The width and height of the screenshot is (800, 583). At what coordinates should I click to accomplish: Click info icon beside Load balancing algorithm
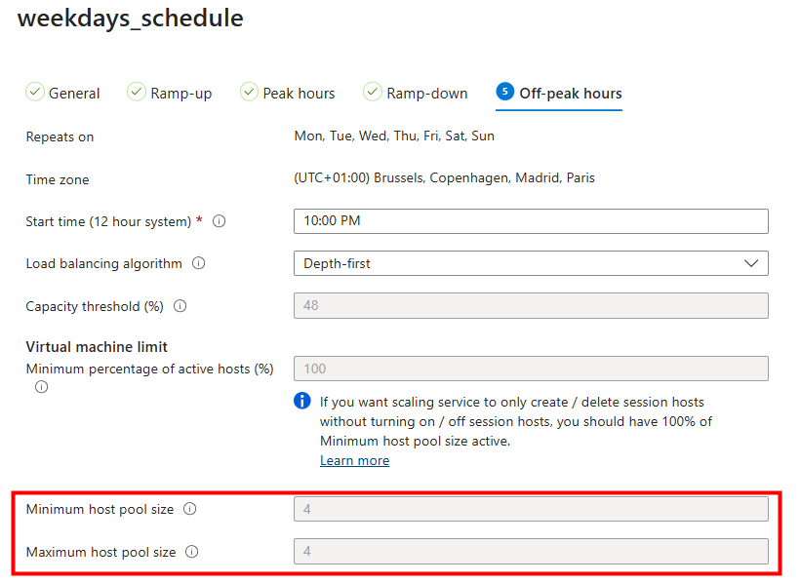pos(198,263)
